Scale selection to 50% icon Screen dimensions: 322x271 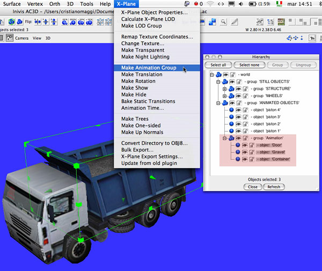pyautogui.click(x=65, y=21)
